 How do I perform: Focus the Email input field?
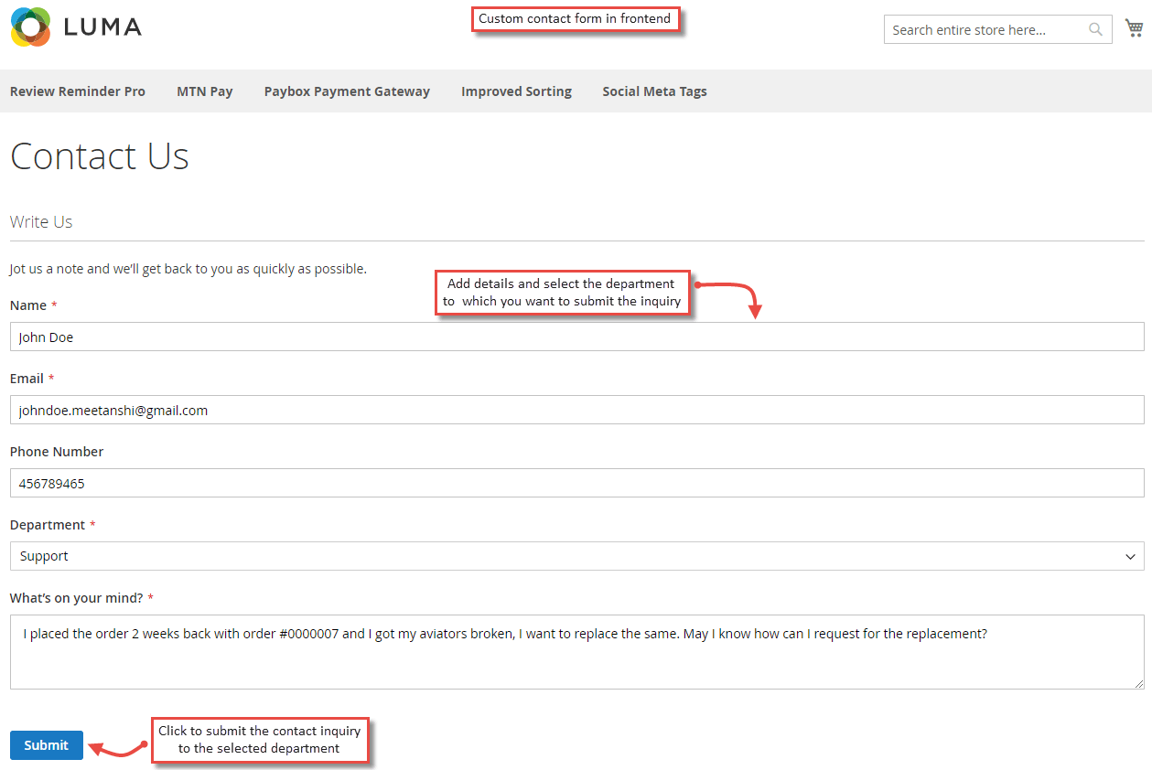(576, 409)
